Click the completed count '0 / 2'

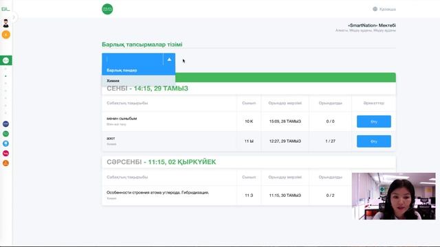pos(330,195)
